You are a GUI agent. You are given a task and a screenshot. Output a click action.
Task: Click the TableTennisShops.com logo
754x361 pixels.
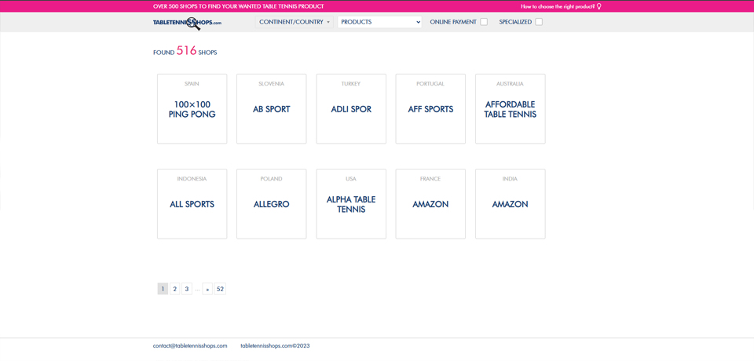click(187, 23)
